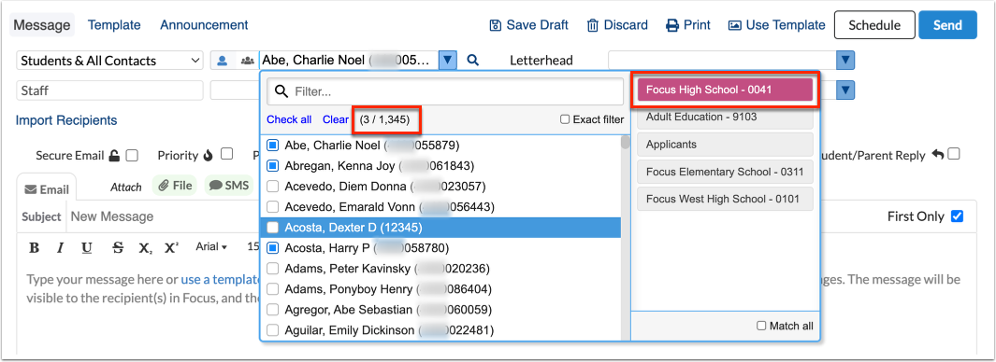Apply Subscript formatting
This screenshot has height=362, width=996.
145,247
